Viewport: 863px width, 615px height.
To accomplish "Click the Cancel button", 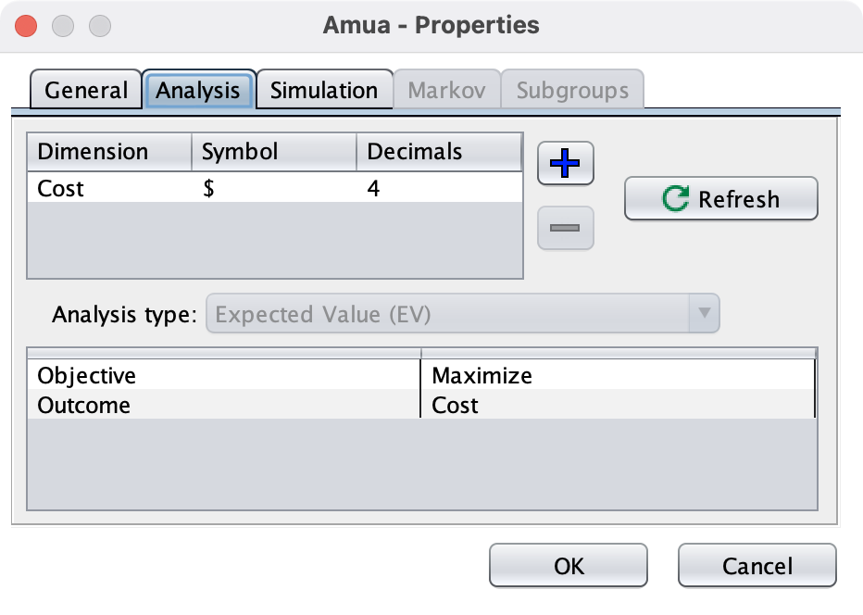I will 757,565.
